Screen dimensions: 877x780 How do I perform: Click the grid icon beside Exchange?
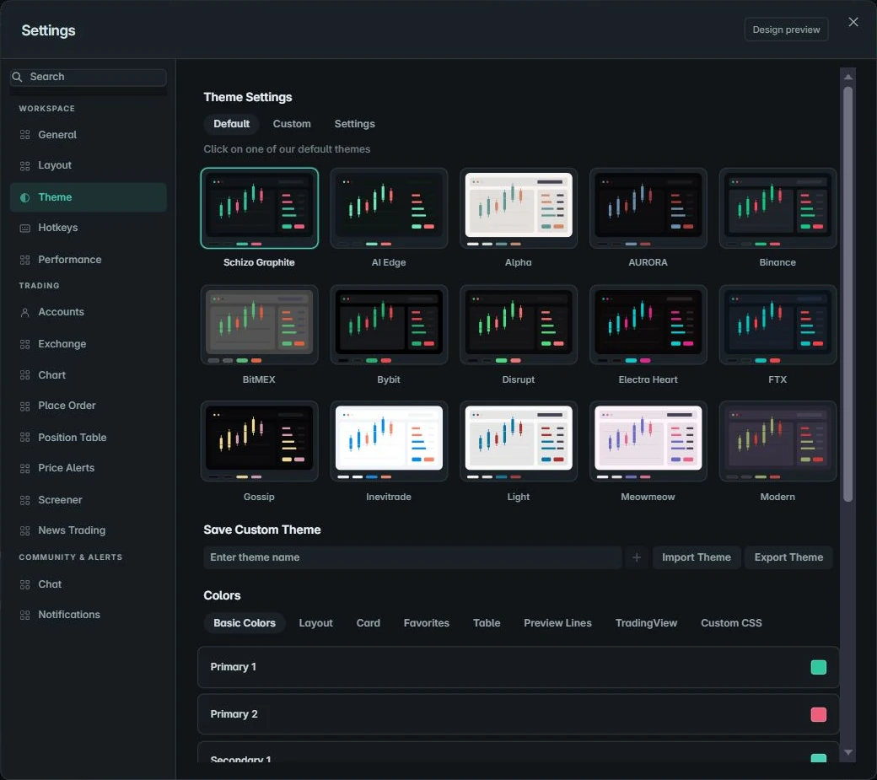coord(24,344)
